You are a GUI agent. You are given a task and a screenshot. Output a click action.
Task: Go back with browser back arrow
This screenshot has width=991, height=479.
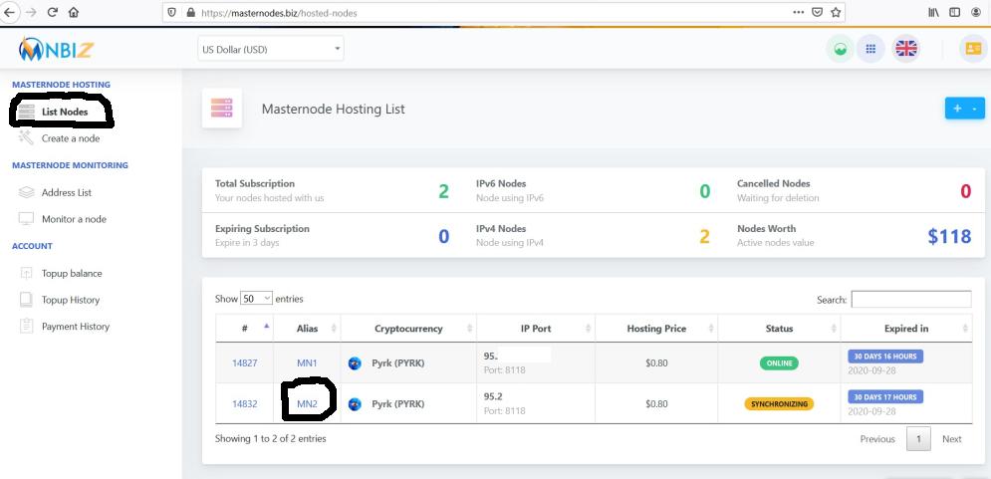10,12
